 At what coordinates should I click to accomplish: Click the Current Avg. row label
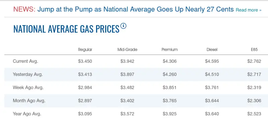click(x=25, y=61)
